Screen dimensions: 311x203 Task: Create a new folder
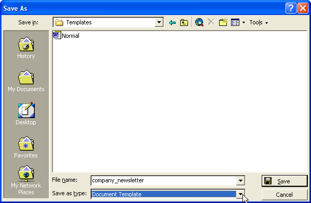point(223,22)
